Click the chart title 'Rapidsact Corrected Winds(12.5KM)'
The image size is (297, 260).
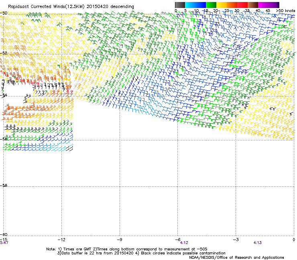tap(46, 6)
